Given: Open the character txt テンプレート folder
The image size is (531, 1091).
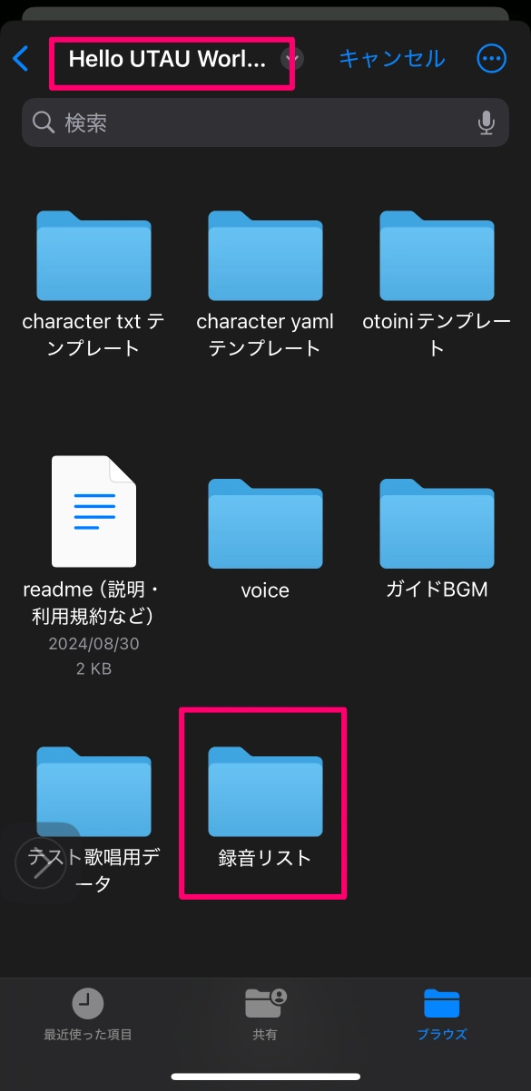Looking at the screenshot, I should point(93,256).
